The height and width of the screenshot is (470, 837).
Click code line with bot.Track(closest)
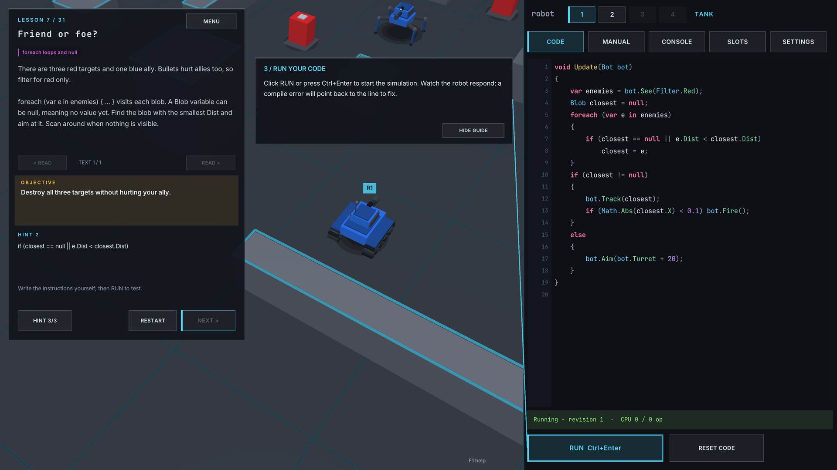point(622,199)
